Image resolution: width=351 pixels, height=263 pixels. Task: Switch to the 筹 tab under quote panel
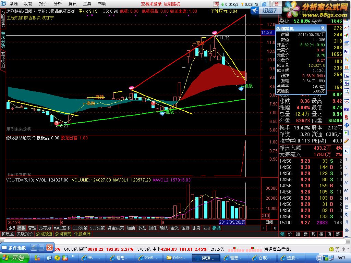click(338, 234)
